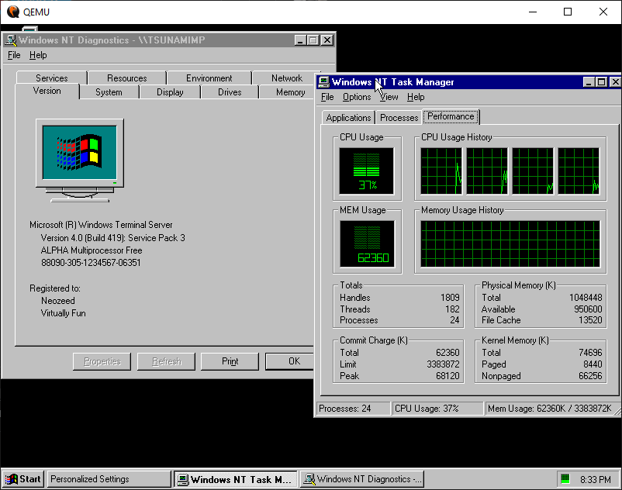Screen dimensions: 622x490
Task: Click the product ID 88090-305-1234567-06351
Action: click(91, 263)
